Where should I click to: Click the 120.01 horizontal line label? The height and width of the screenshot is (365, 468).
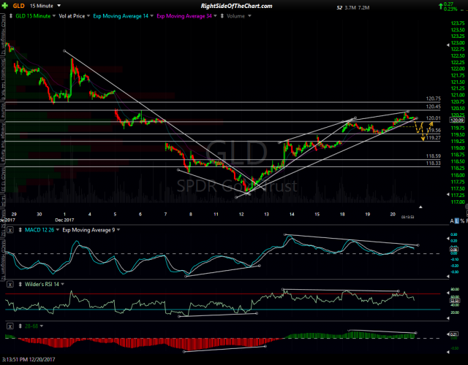point(434,118)
